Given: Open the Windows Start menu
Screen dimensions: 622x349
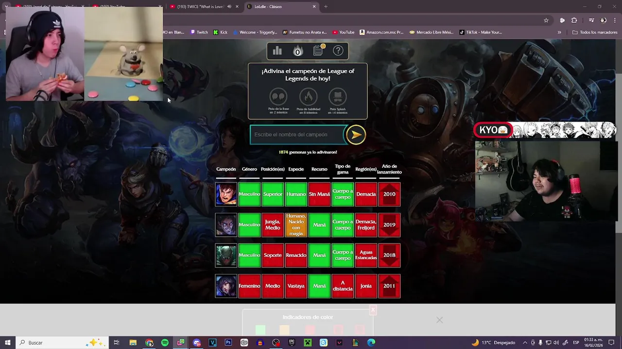Looking at the screenshot, I should 8,343.
